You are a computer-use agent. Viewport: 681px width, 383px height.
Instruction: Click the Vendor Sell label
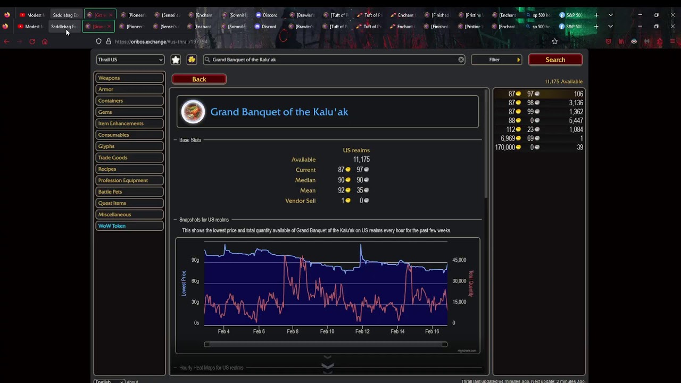click(x=300, y=201)
